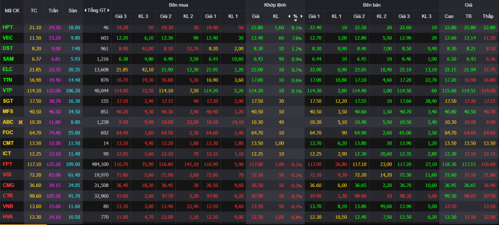499x225 pixels.
Task: Open the HVA stock symbol
Action: tap(7, 216)
